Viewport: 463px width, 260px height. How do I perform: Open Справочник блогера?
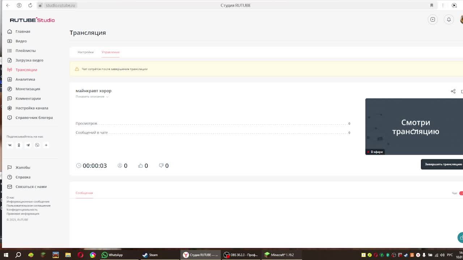(34, 118)
